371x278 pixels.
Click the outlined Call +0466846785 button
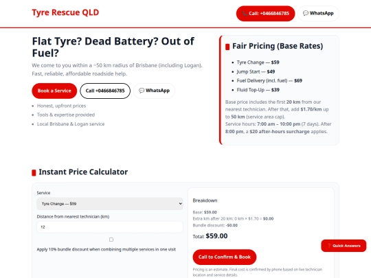click(105, 91)
